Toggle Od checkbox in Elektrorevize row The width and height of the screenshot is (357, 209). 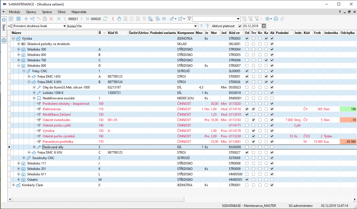pos(247,109)
